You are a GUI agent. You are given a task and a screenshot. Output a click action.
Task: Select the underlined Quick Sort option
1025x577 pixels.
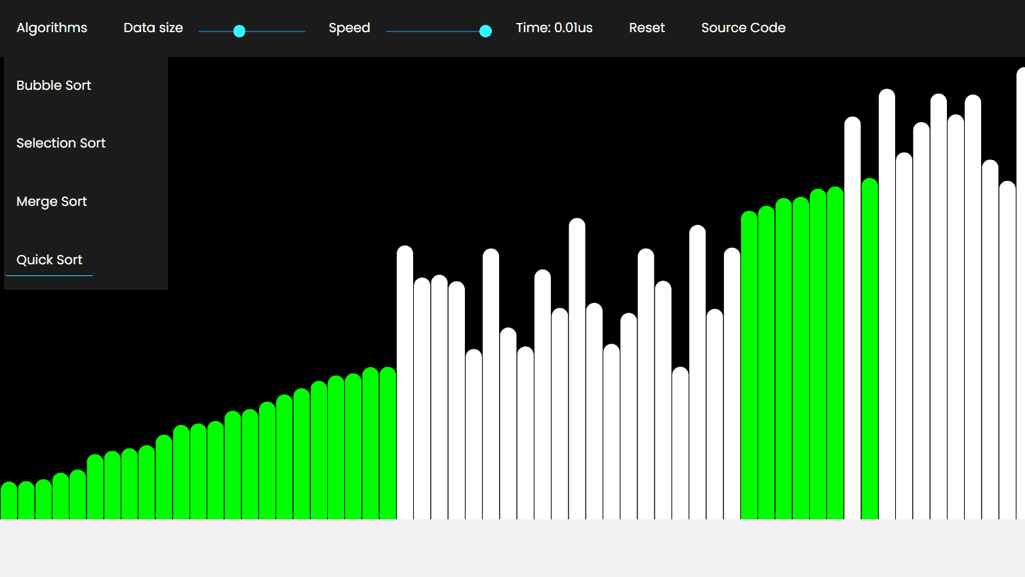49,260
